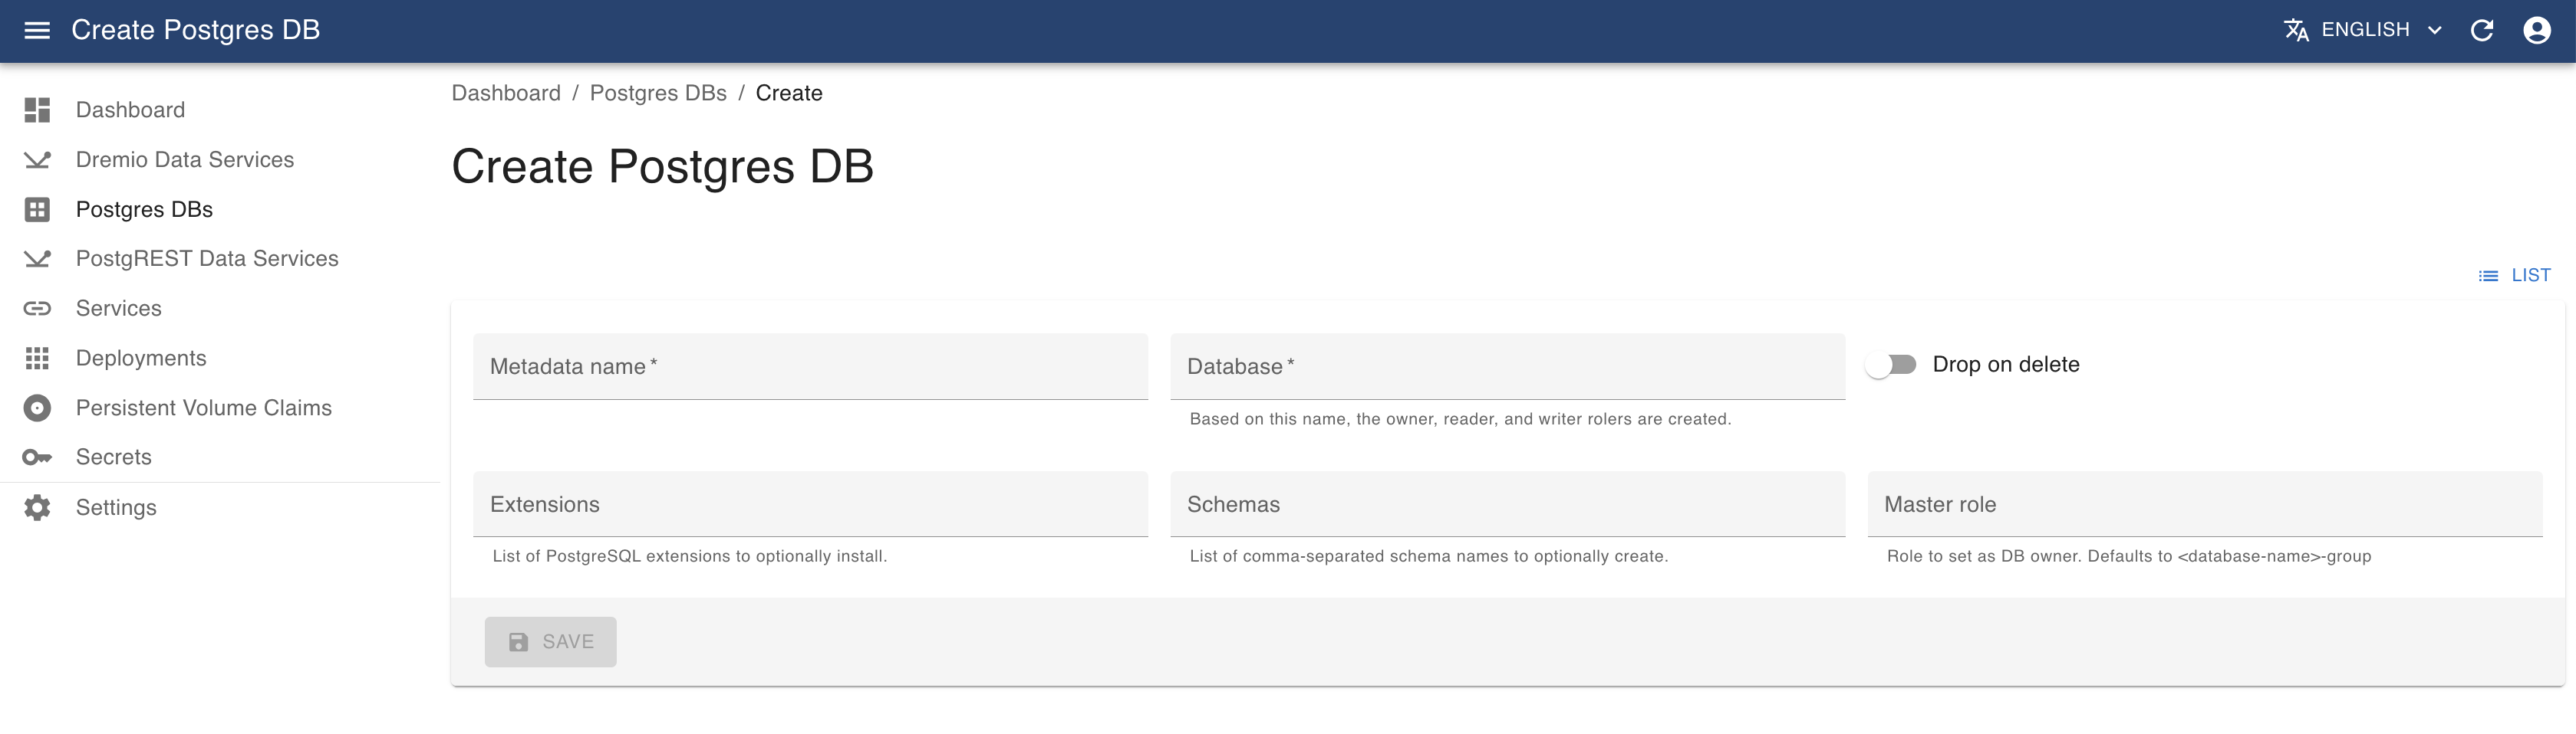This screenshot has width=2576, height=734.
Task: Click the Persistent Volume Claims disc icon
Action: pos(37,408)
